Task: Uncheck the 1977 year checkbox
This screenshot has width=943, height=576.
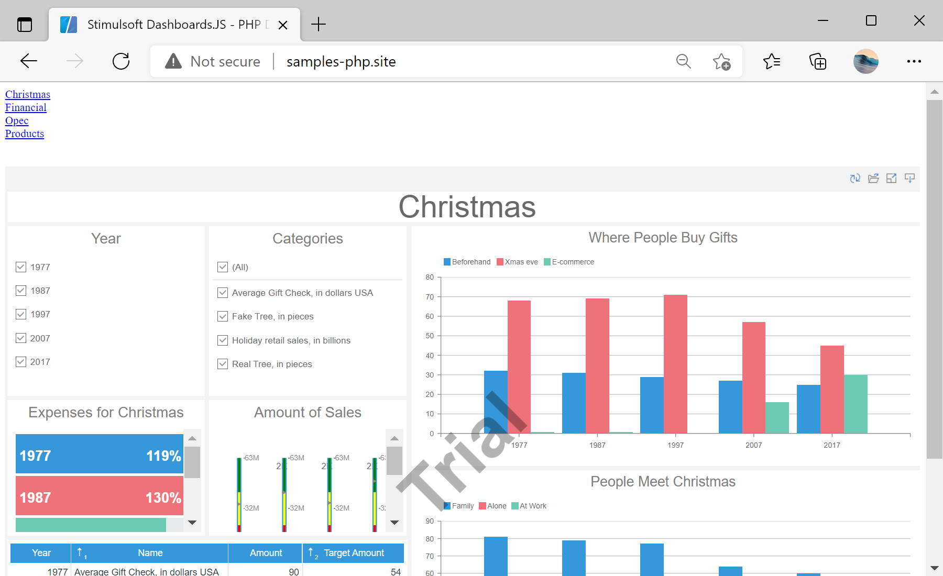Action: point(21,267)
